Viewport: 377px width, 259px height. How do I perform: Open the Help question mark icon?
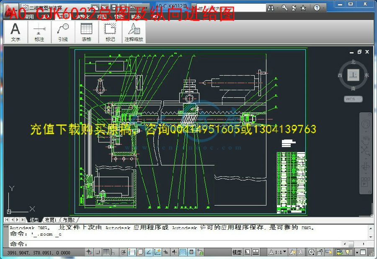317,8
